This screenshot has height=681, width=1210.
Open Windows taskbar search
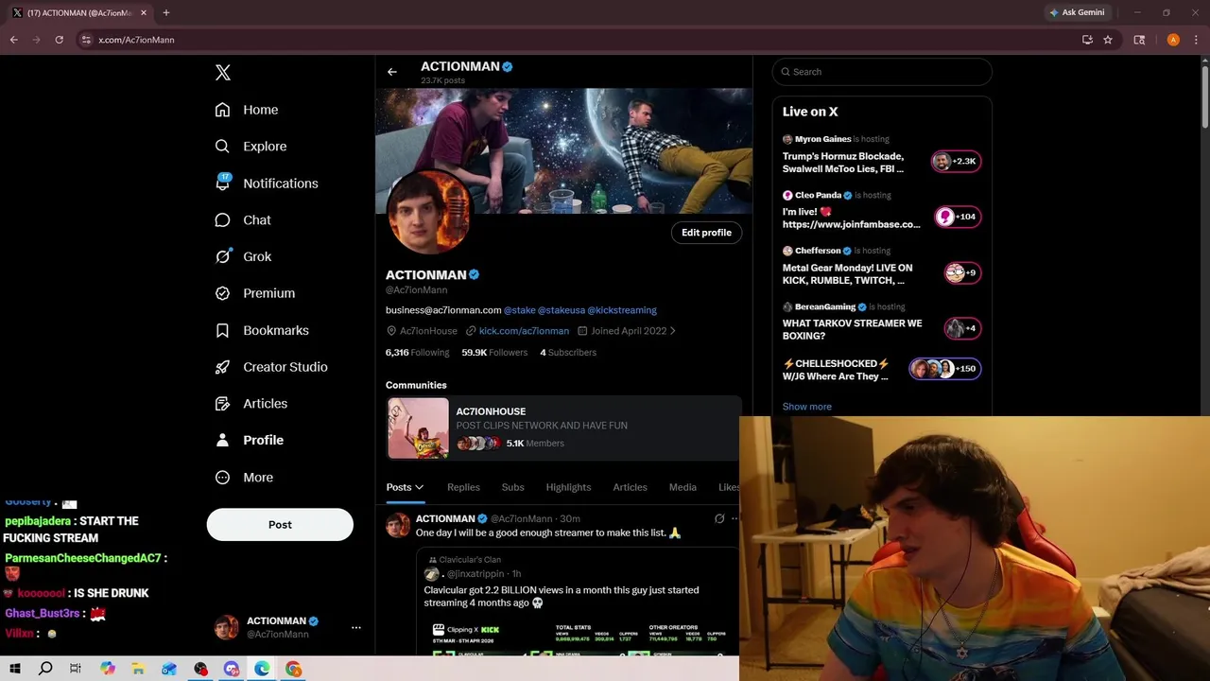coord(45,669)
